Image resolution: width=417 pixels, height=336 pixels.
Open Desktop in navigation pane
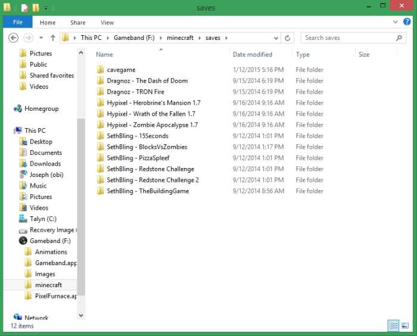[36, 142]
